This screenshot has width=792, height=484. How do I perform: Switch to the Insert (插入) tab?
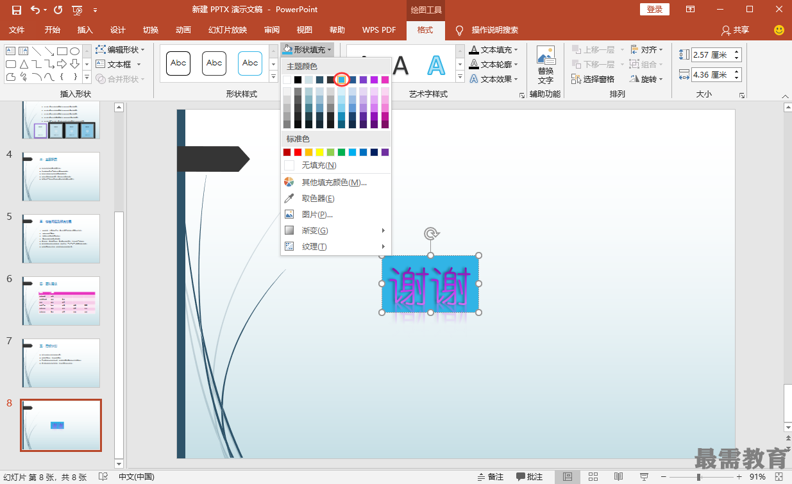click(85, 30)
